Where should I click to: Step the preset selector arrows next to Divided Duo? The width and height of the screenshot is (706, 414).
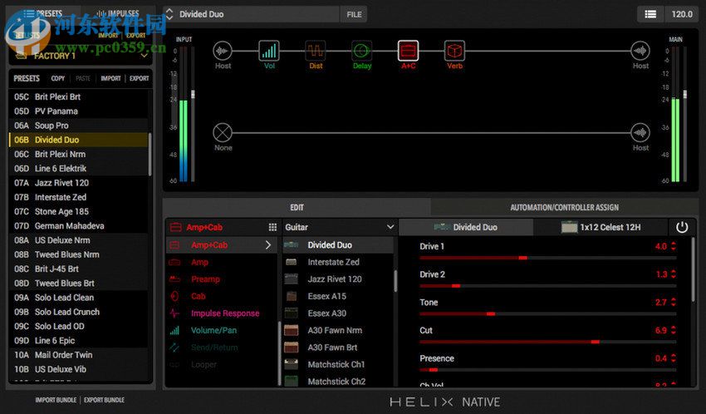[x=169, y=14]
